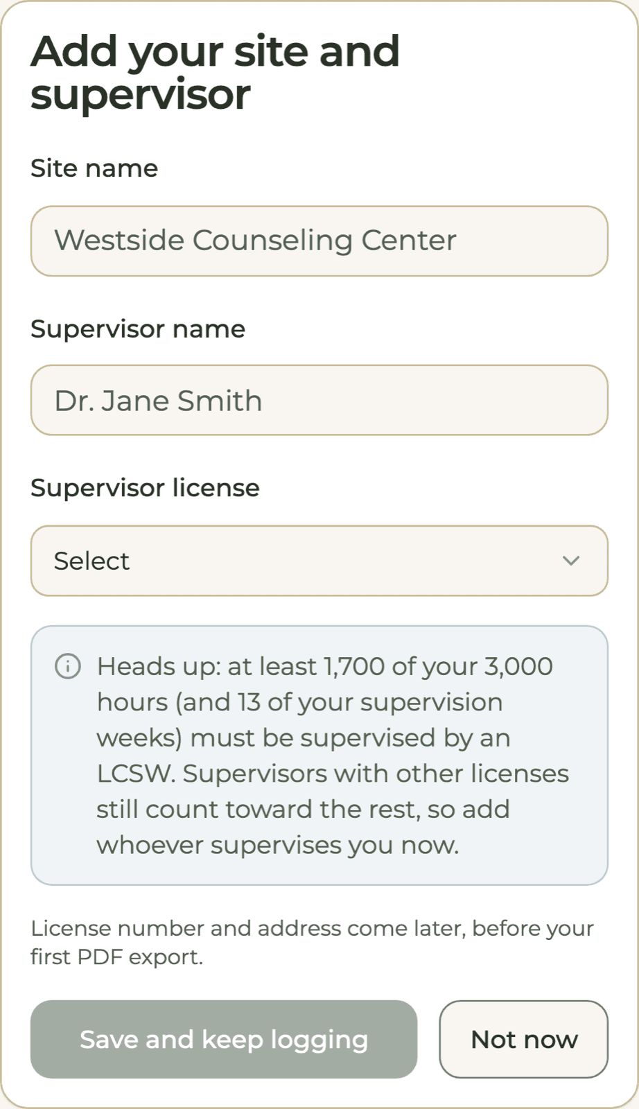
Task: Click the info circle icon in notice
Action: click(68, 666)
